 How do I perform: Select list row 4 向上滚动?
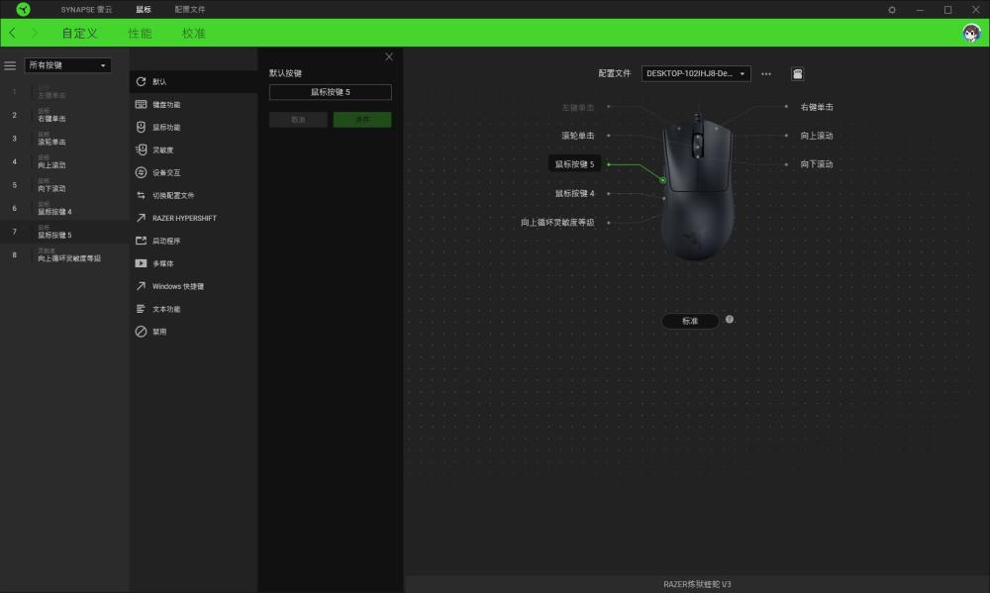(64, 162)
